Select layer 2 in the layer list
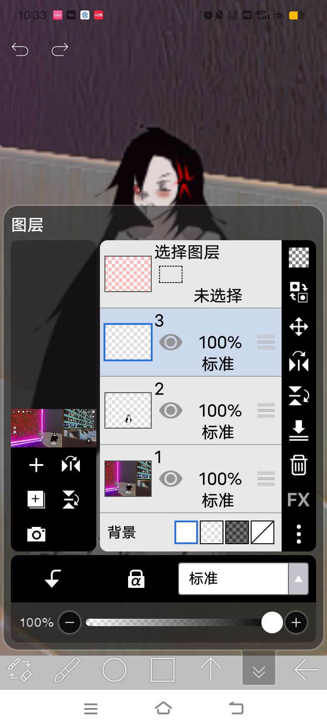 tap(218, 410)
